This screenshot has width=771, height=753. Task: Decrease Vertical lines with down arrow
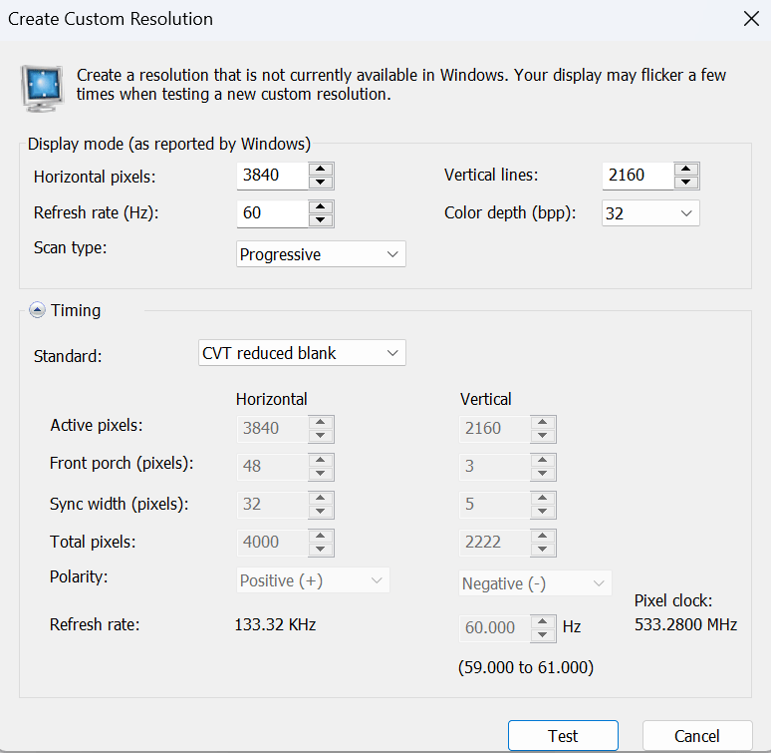point(686,183)
